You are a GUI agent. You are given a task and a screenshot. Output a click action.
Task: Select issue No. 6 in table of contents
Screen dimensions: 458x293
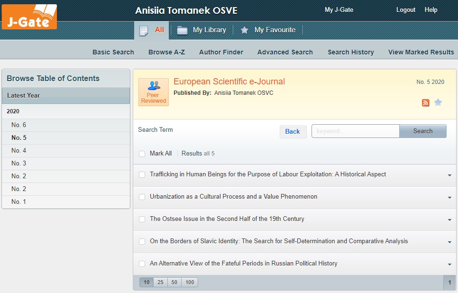[x=19, y=125]
